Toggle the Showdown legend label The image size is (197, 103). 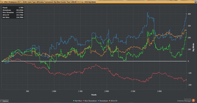(x=104, y=101)
